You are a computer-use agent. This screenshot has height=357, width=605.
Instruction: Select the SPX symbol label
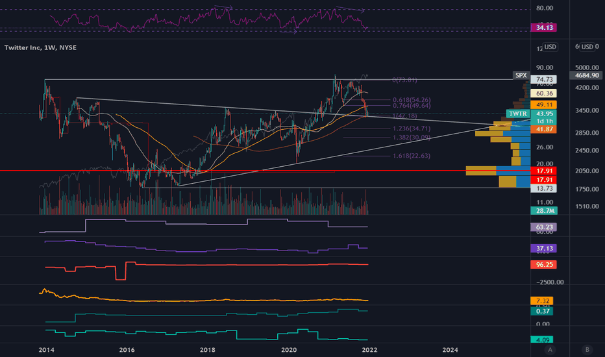(x=521, y=75)
